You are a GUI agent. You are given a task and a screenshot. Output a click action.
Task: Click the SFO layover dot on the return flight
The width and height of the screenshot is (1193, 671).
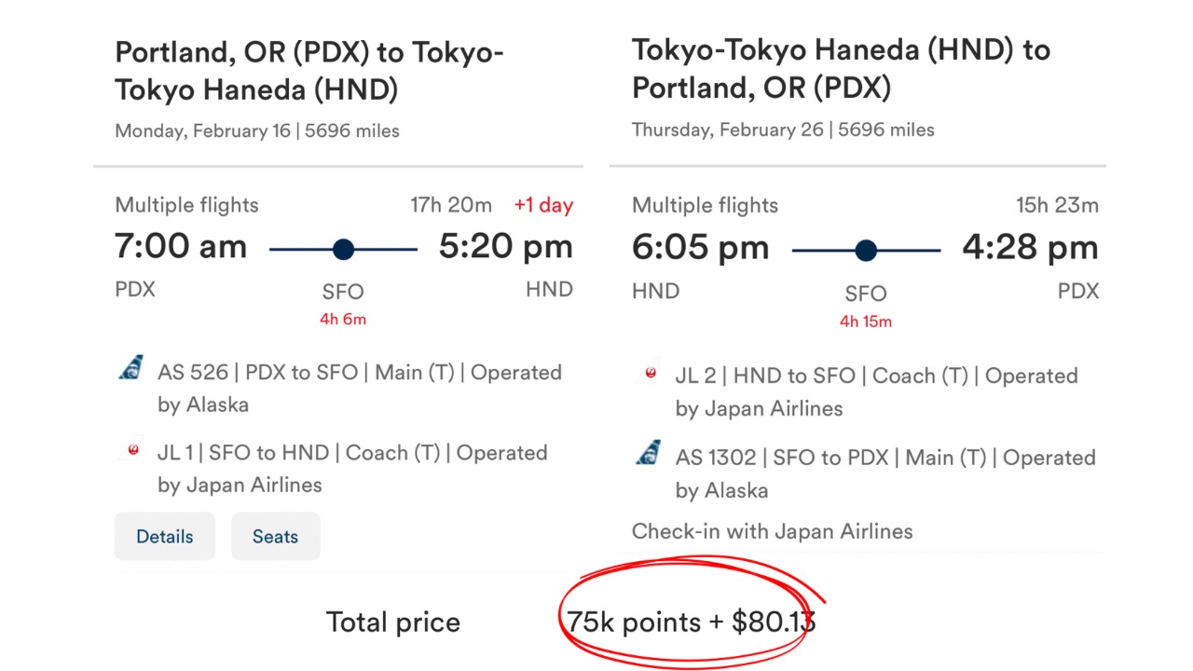click(866, 250)
